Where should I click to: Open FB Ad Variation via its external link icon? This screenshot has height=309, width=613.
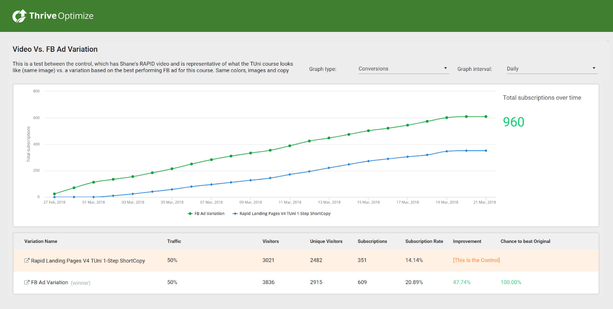pyautogui.click(x=26, y=282)
